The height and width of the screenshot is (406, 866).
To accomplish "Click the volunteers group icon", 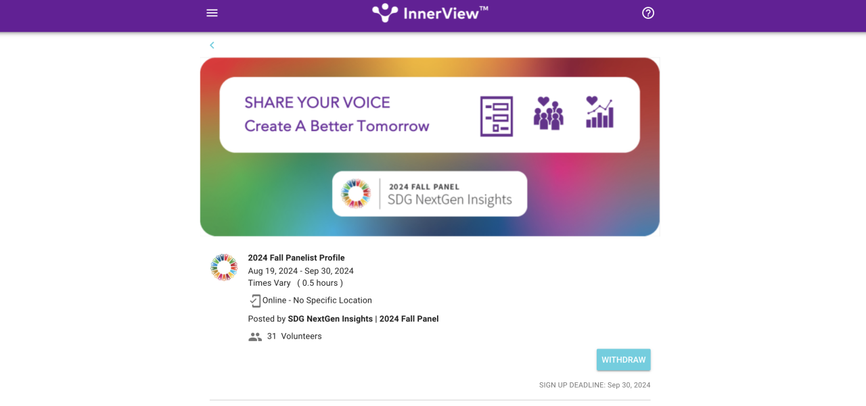I will point(255,336).
